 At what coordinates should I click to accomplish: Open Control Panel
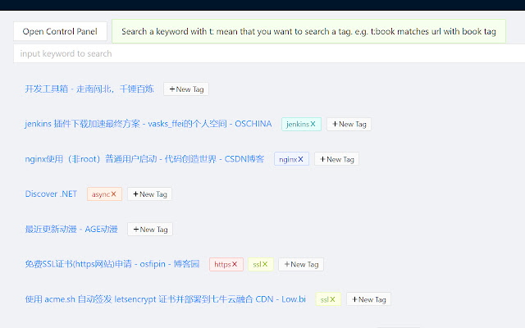(60, 32)
